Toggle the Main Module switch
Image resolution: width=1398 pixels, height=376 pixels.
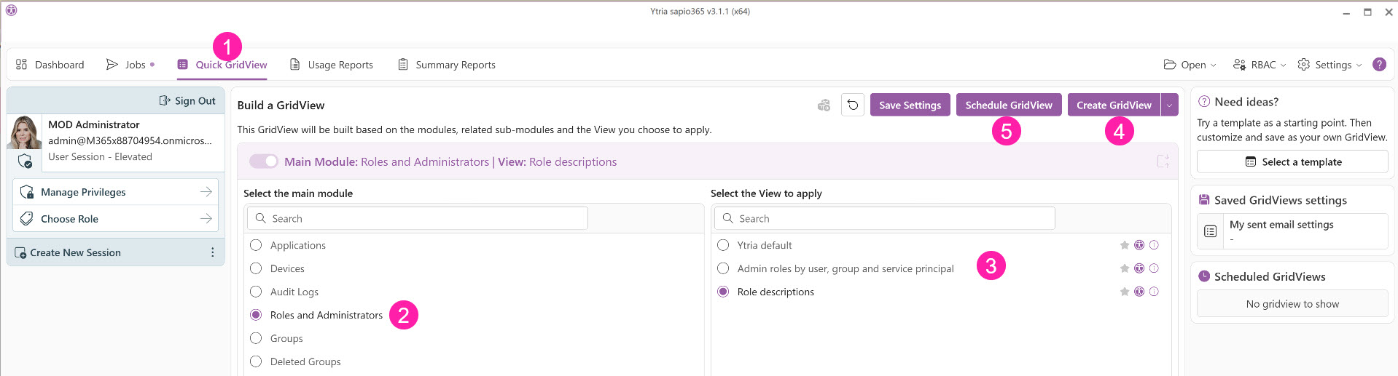[x=264, y=161]
